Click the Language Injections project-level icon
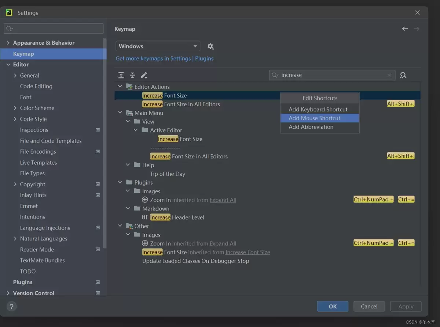 (98, 228)
